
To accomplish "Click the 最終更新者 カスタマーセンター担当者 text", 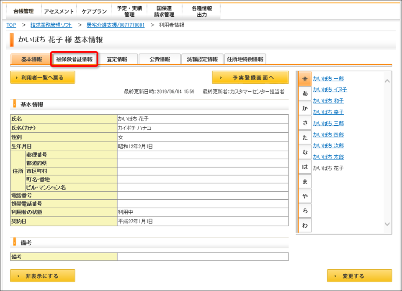I will click(244, 92).
